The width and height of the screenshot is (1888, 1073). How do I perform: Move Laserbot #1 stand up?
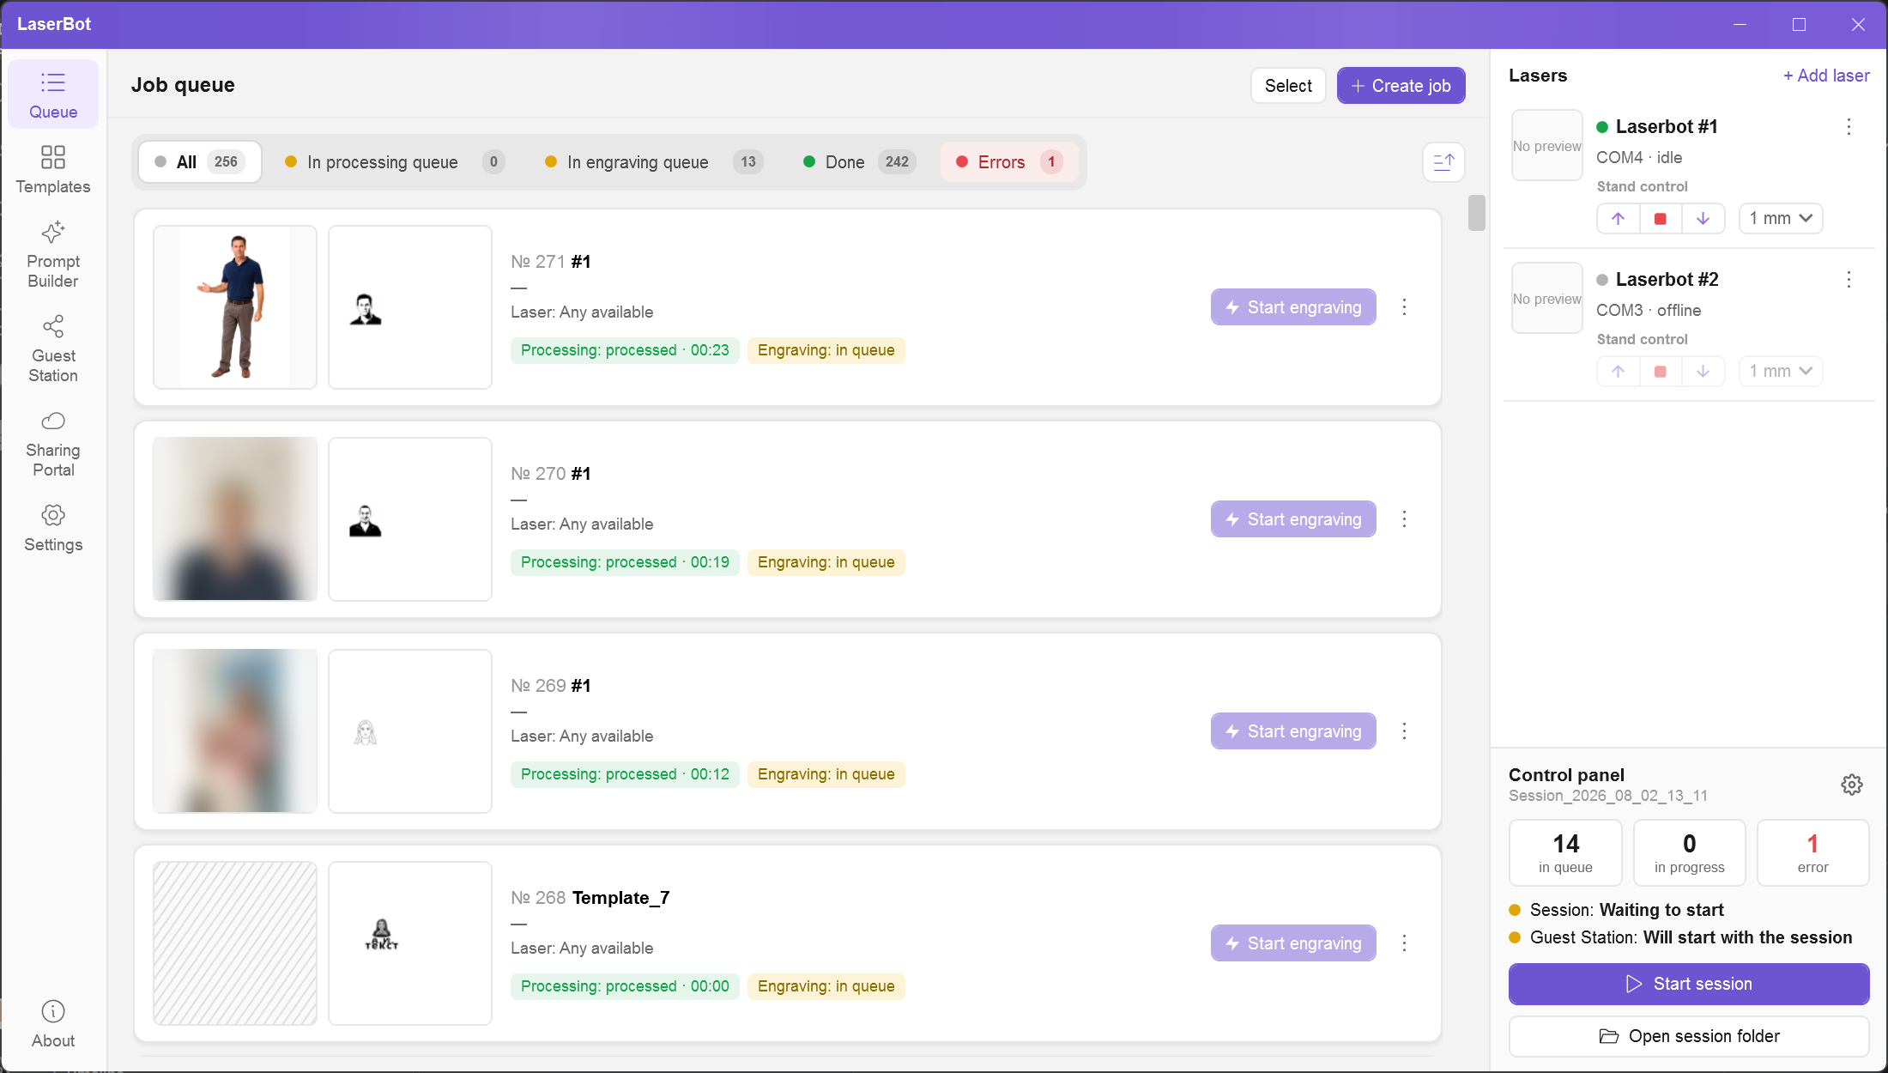click(1618, 219)
